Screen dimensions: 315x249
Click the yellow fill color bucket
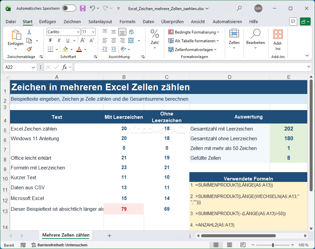click(x=65, y=49)
